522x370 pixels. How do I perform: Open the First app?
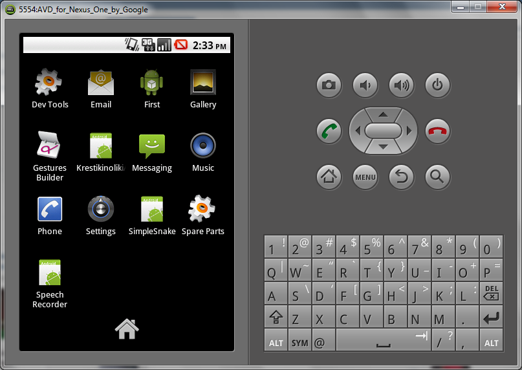(x=152, y=89)
